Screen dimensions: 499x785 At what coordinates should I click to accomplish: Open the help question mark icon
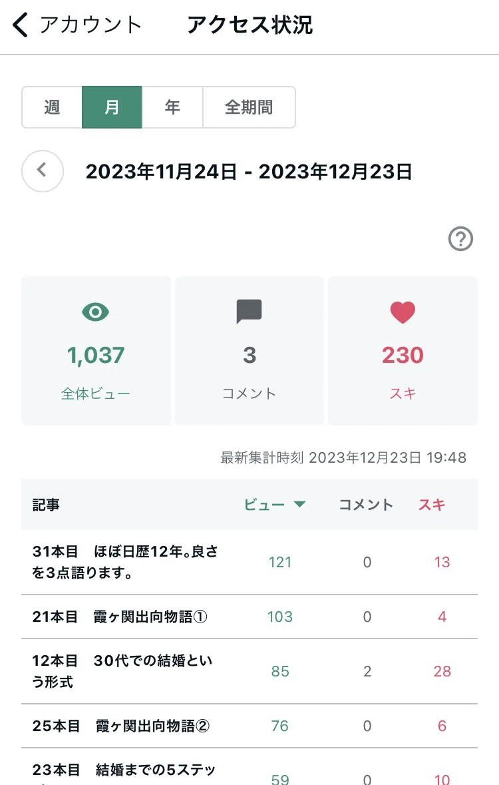[460, 239]
